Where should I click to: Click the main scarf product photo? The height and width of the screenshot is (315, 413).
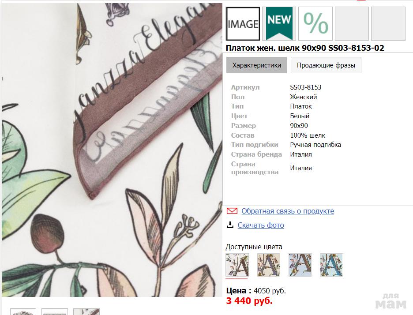pos(112,150)
